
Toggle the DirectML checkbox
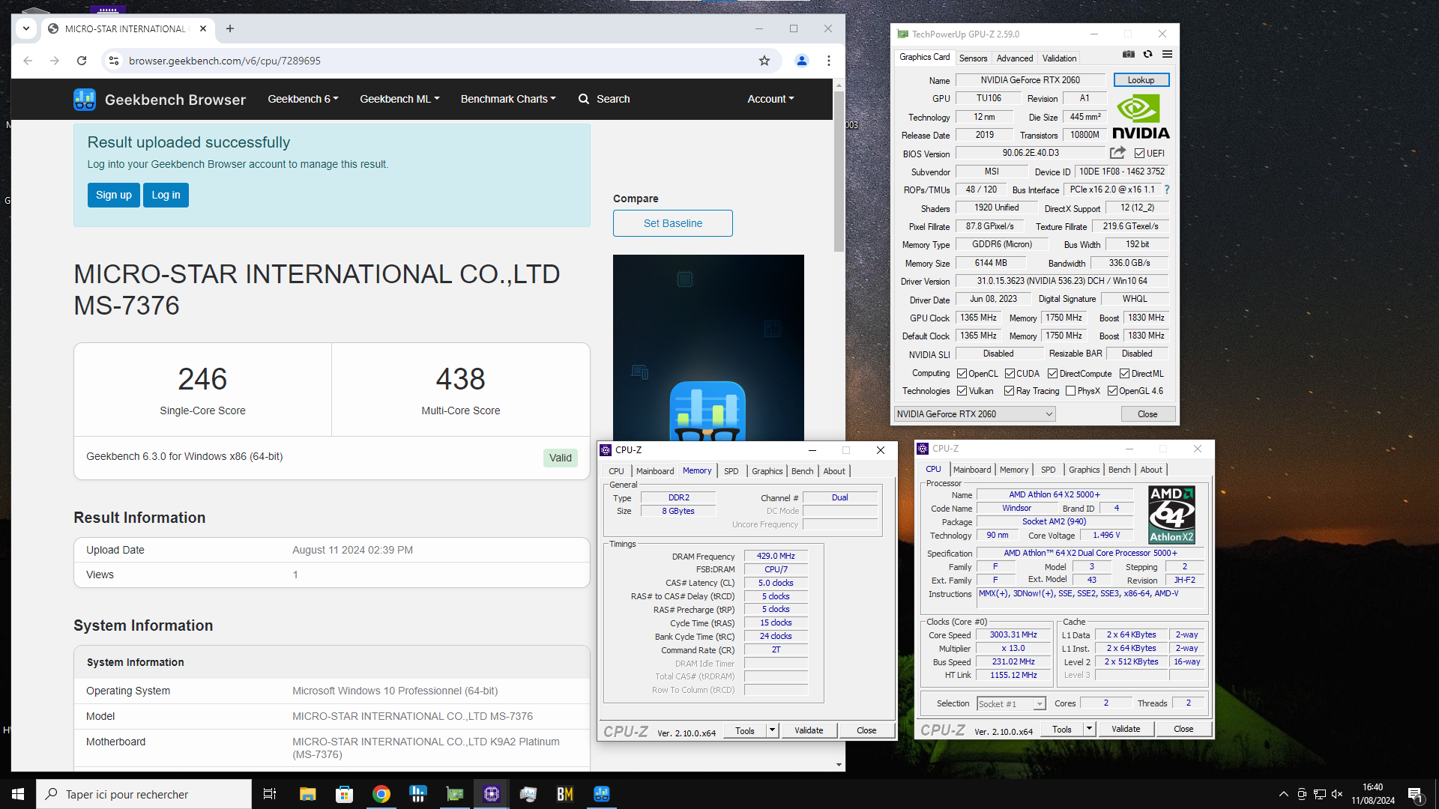(1124, 374)
